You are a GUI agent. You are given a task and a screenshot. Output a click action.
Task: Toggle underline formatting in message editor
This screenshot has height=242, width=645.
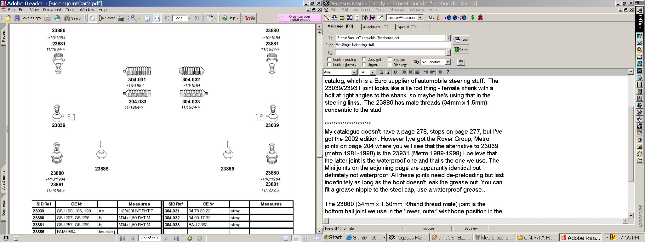(x=395, y=72)
